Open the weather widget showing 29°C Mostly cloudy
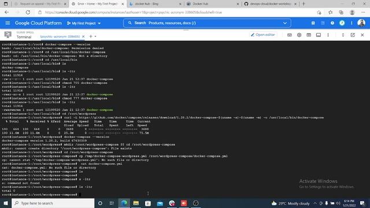Image resolution: width=370 pixels, height=208 pixels. 290,203
